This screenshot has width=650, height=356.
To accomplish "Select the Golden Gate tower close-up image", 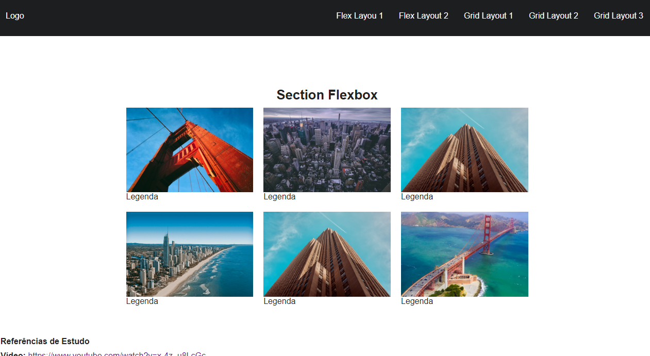I will pyautogui.click(x=189, y=150).
